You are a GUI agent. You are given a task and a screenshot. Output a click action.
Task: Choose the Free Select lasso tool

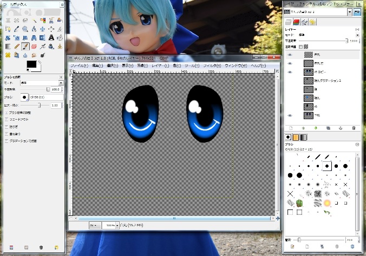(x=25, y=21)
